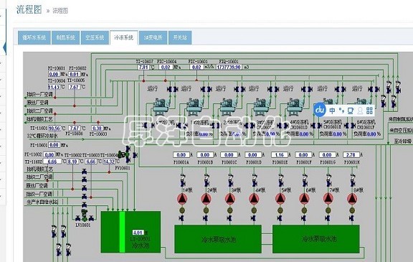413x262 pixels.
Task: Click the LV10601 level valve icon
Action: [x=85, y=215]
